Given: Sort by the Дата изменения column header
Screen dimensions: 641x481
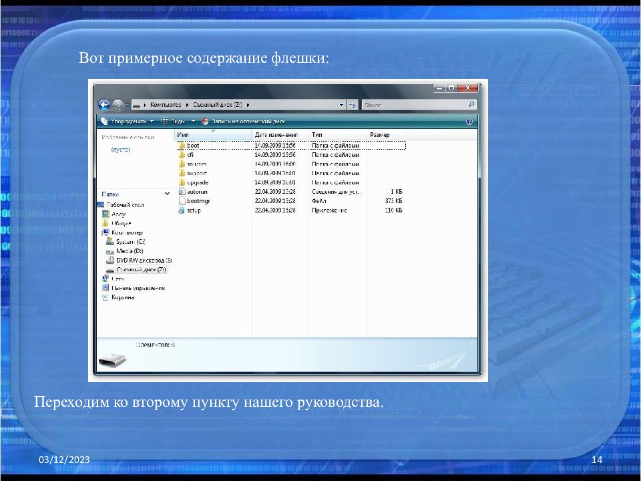Looking at the screenshot, I should click(280, 134).
